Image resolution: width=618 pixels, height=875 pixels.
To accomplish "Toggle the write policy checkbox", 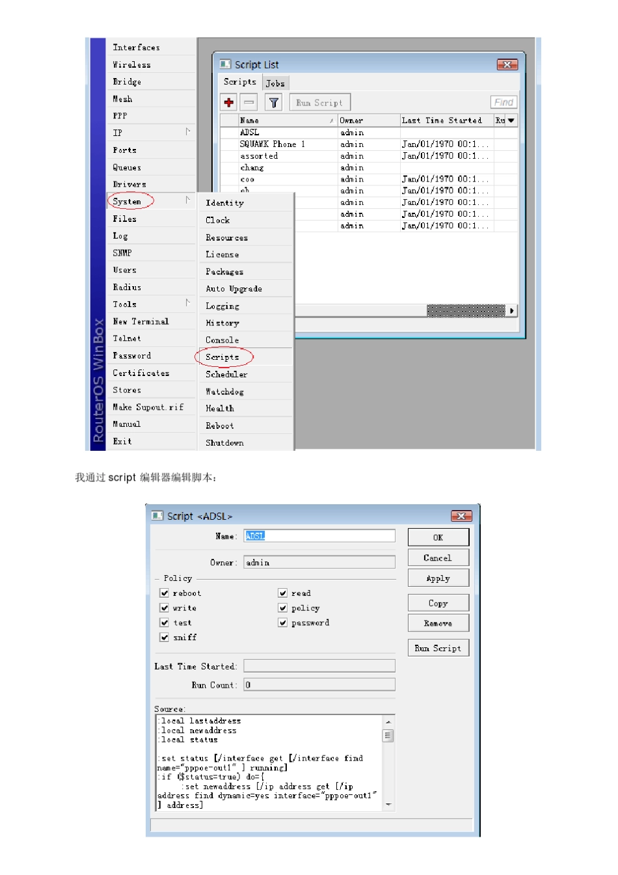I will pyautogui.click(x=165, y=608).
